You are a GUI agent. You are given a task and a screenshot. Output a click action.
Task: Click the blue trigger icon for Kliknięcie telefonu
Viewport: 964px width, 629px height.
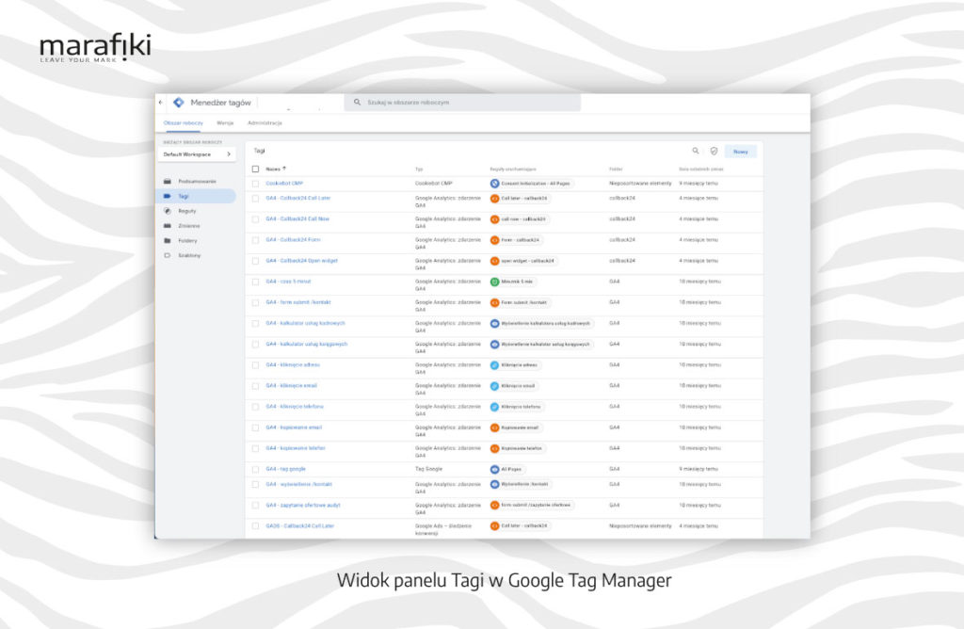pyautogui.click(x=494, y=407)
